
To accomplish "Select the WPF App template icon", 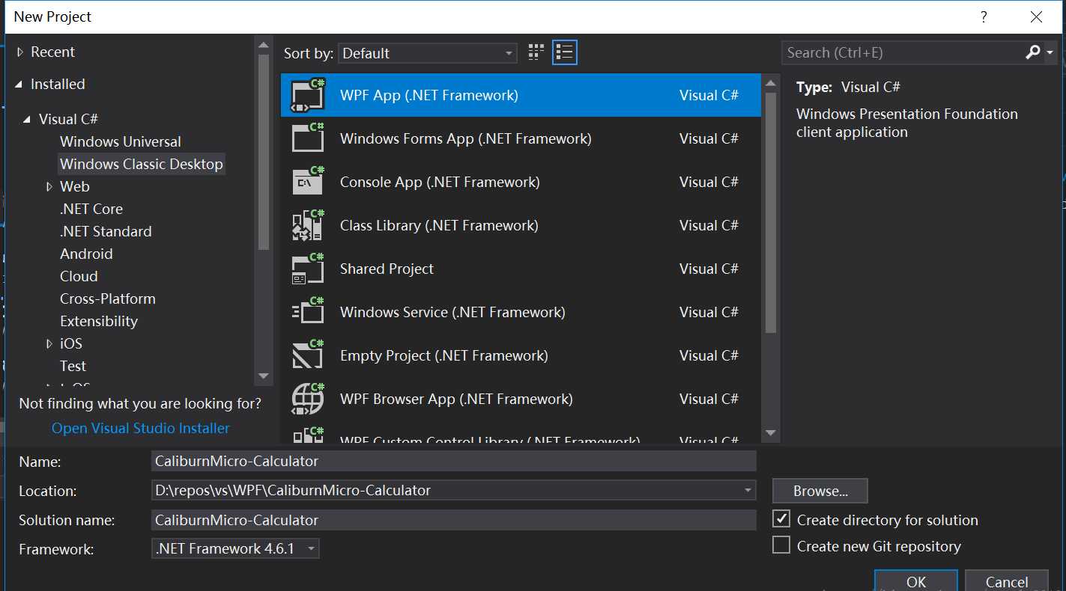I will [x=308, y=95].
